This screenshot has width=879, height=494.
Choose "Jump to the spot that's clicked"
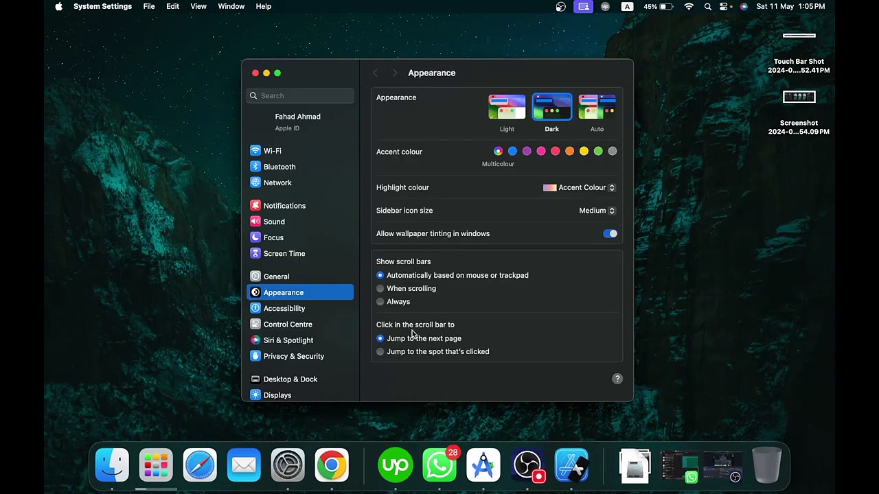[x=380, y=352]
